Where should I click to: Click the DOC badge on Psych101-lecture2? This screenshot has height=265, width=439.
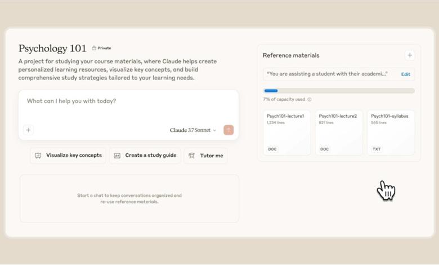(x=325, y=149)
